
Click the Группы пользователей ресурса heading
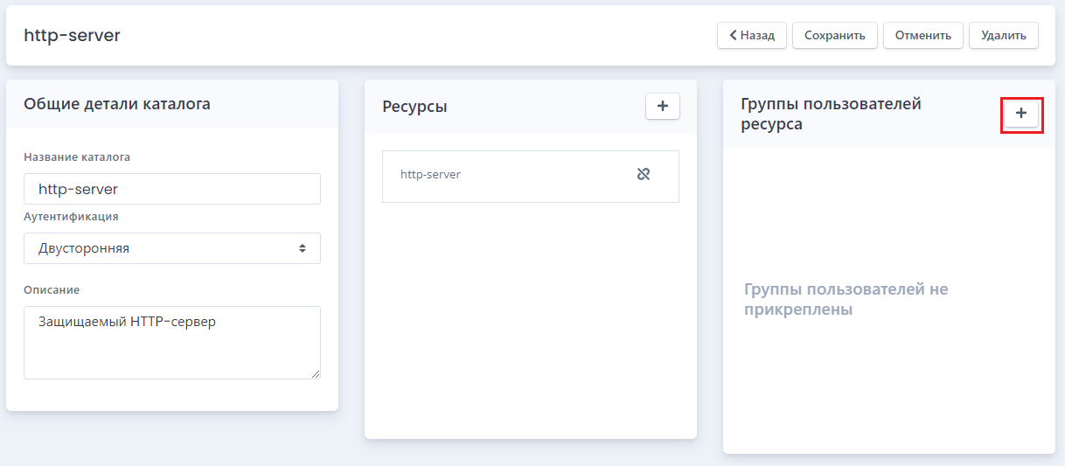point(831,114)
